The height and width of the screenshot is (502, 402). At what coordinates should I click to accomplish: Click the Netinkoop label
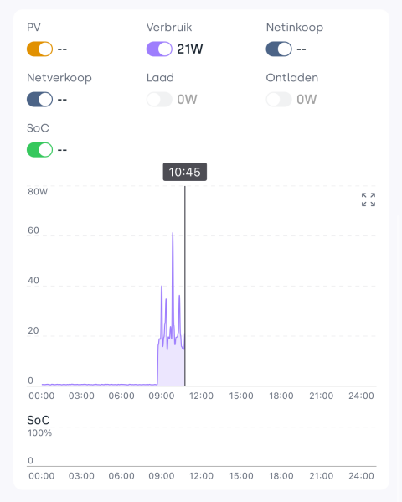click(x=295, y=28)
